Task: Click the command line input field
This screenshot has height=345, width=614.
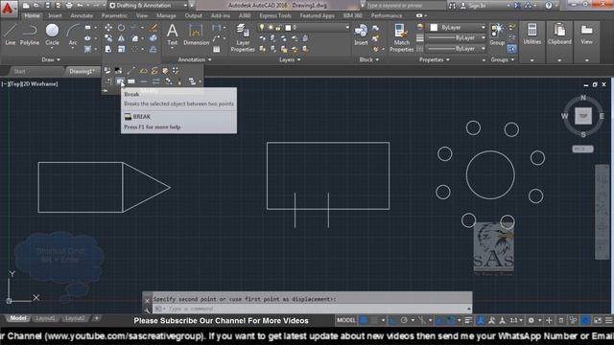Action: [312, 309]
